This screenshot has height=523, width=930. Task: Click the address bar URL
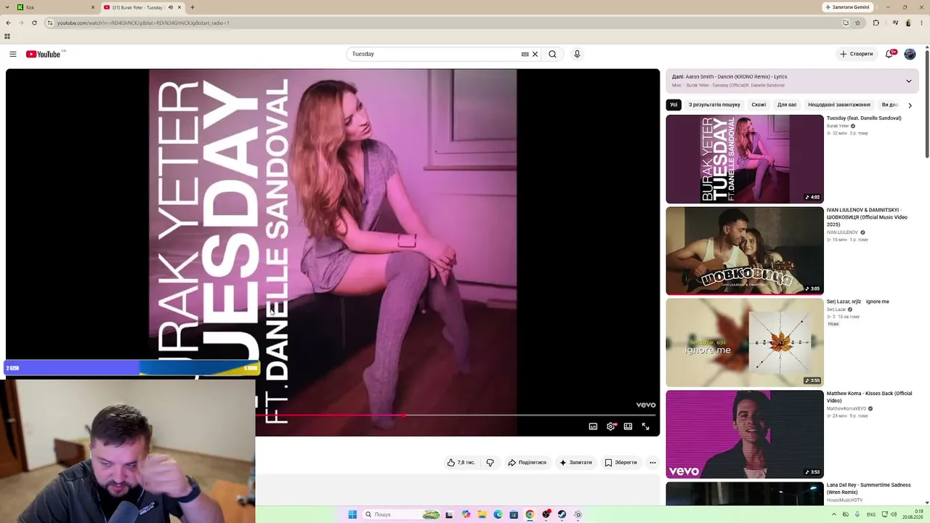tap(143, 23)
